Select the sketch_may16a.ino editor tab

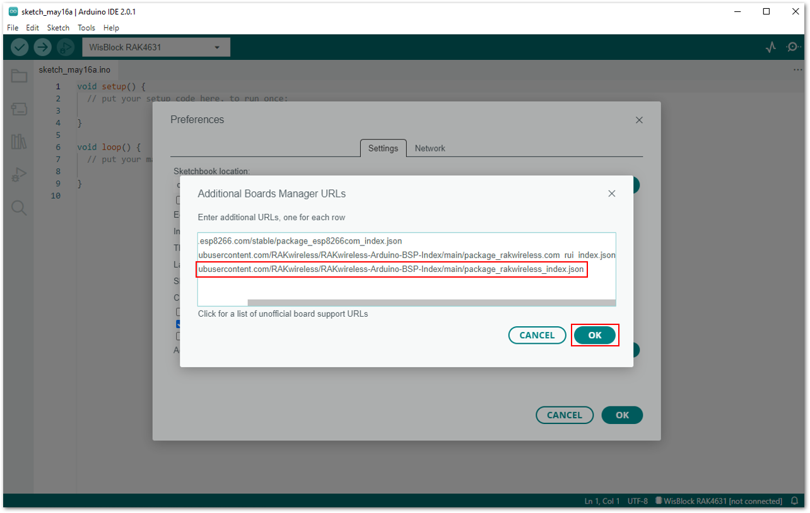click(74, 70)
